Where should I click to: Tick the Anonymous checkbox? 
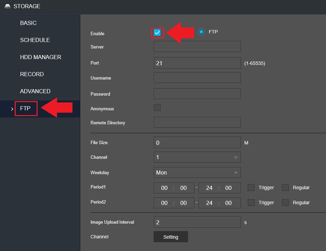pyautogui.click(x=157, y=108)
